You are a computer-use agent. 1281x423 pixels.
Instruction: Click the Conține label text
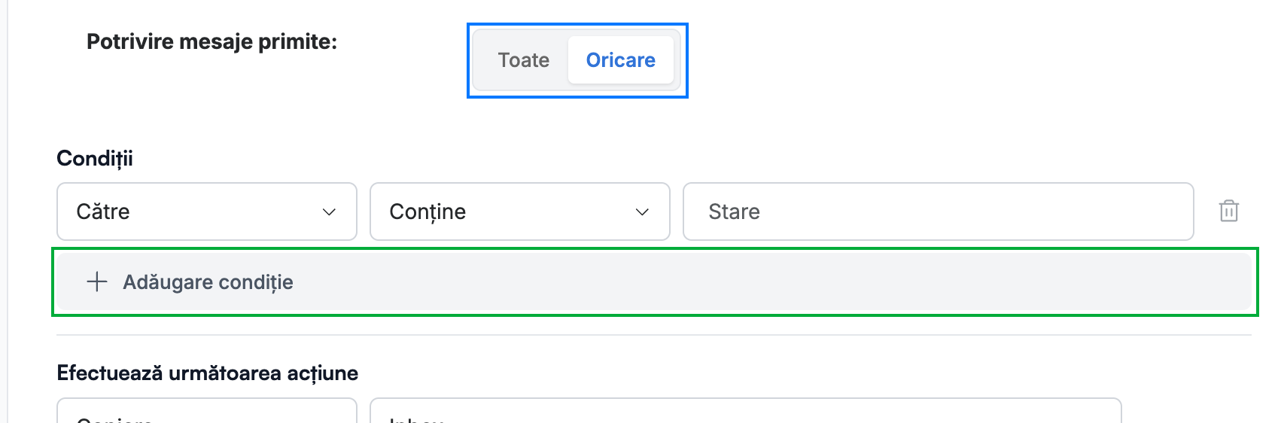click(x=428, y=212)
